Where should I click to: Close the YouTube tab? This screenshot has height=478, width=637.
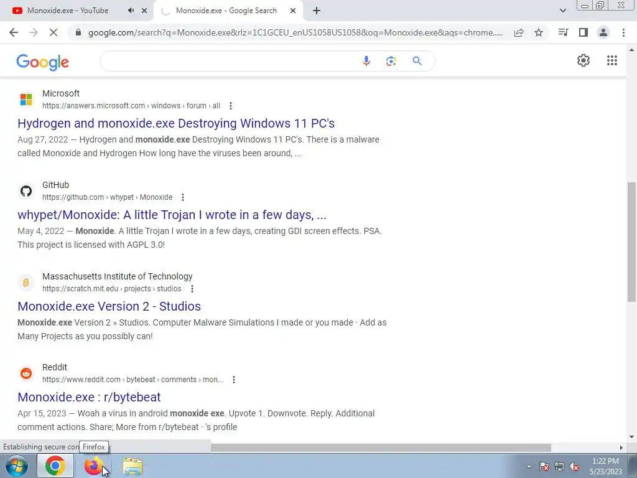[x=144, y=11]
